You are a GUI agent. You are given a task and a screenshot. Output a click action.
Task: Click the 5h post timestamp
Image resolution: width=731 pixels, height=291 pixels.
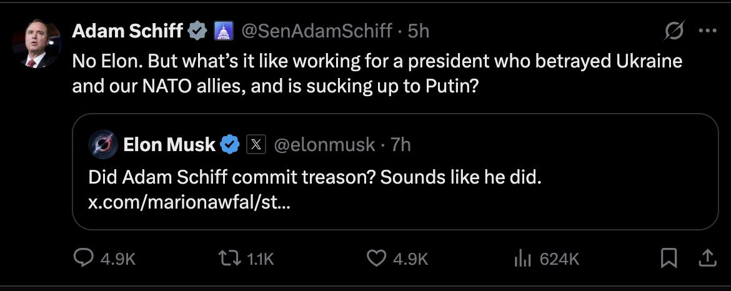tap(418, 31)
